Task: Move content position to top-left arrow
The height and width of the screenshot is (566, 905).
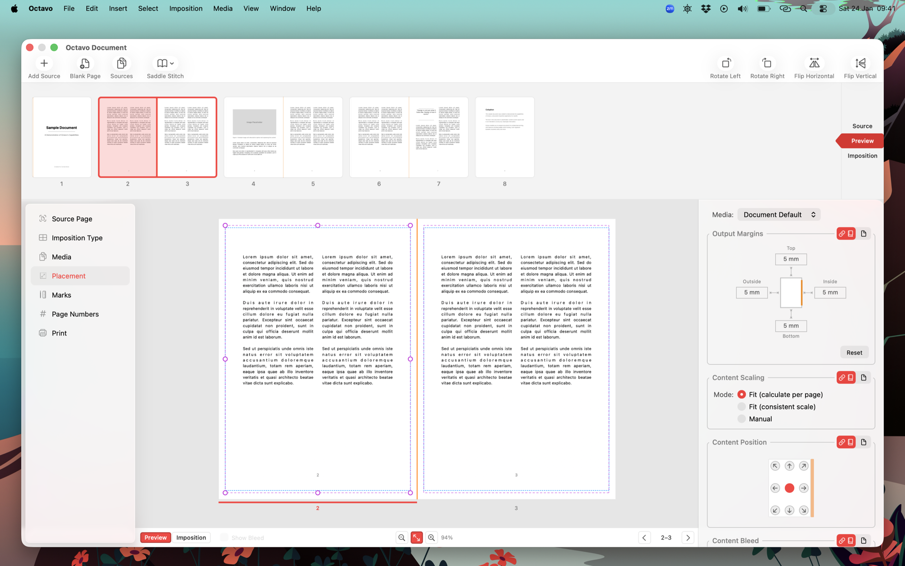Action: click(775, 466)
